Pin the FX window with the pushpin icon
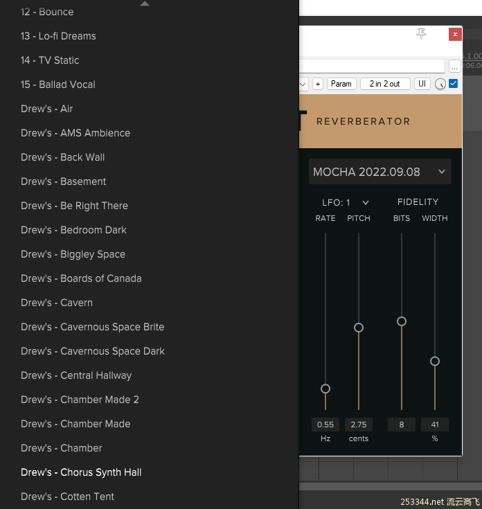482x509 pixels. pyautogui.click(x=421, y=33)
